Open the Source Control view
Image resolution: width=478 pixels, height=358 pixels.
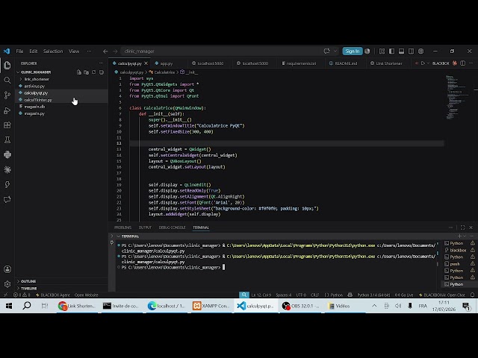(x=7, y=95)
